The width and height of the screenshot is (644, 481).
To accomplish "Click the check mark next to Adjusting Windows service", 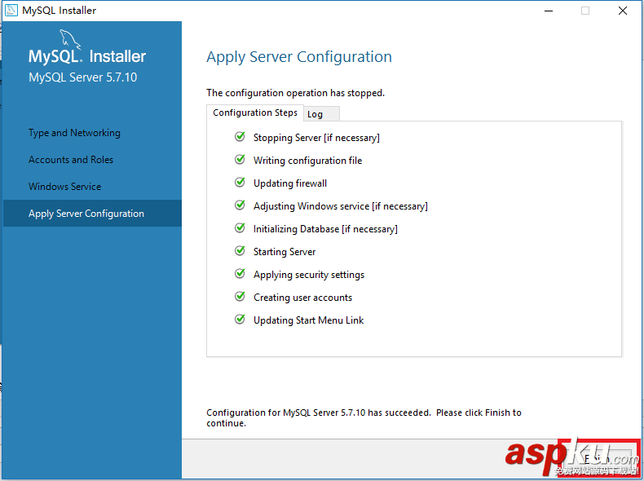I will pos(240,205).
